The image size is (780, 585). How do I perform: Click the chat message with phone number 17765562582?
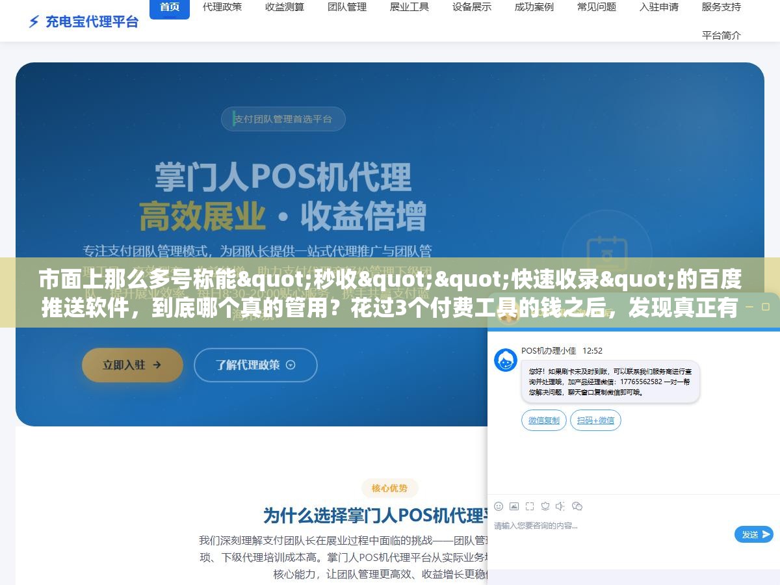pyautogui.click(x=610, y=382)
